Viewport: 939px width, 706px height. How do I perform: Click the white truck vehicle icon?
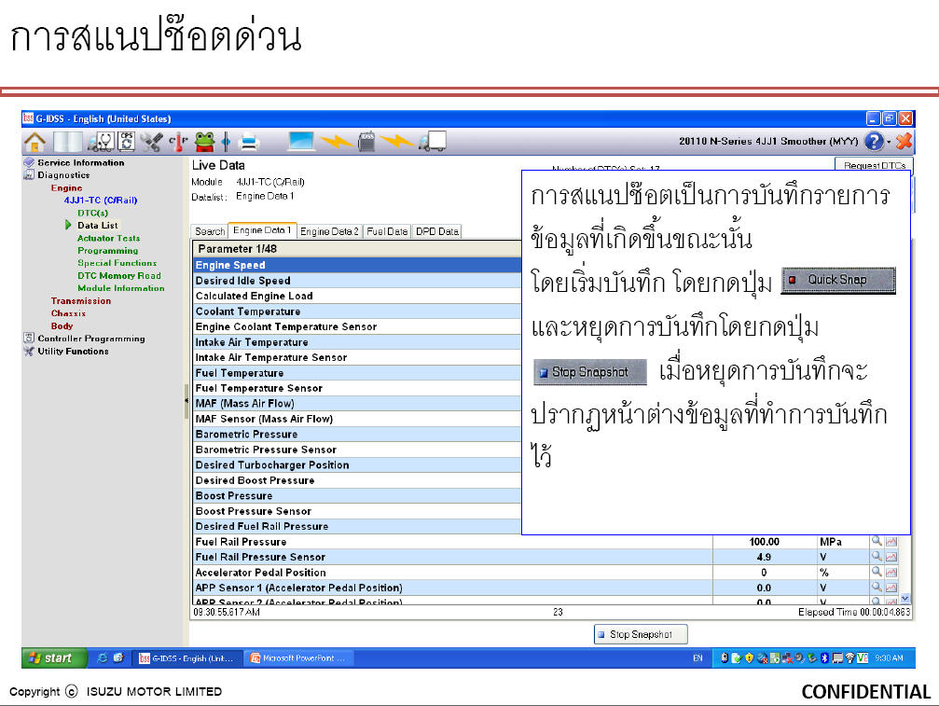433,142
